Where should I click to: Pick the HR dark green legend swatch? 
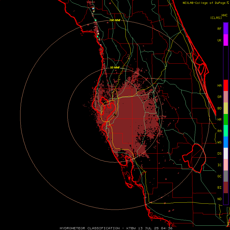point(226,120)
